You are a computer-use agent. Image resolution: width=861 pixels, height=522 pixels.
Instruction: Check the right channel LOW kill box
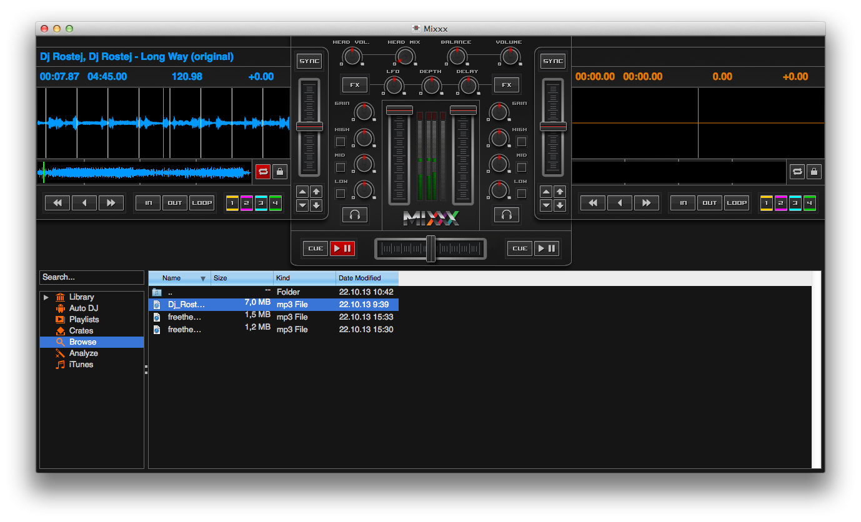[522, 194]
